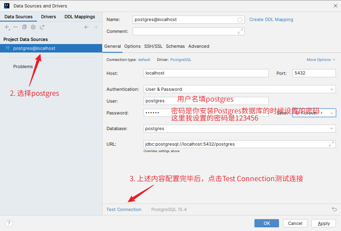Expand the URL field editor
The image size is (341, 231).
click(331, 144)
